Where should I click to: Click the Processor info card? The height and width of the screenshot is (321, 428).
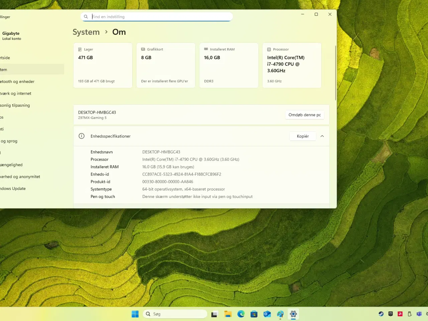292,65
